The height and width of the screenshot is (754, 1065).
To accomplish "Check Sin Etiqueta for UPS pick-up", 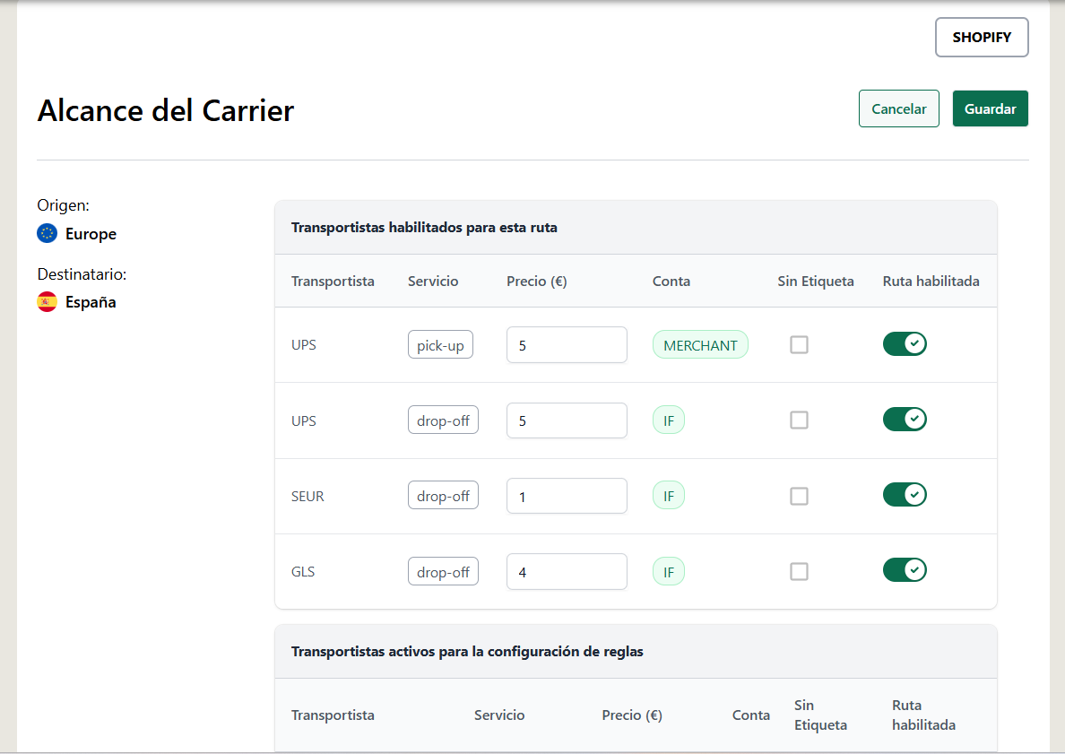I will click(800, 345).
